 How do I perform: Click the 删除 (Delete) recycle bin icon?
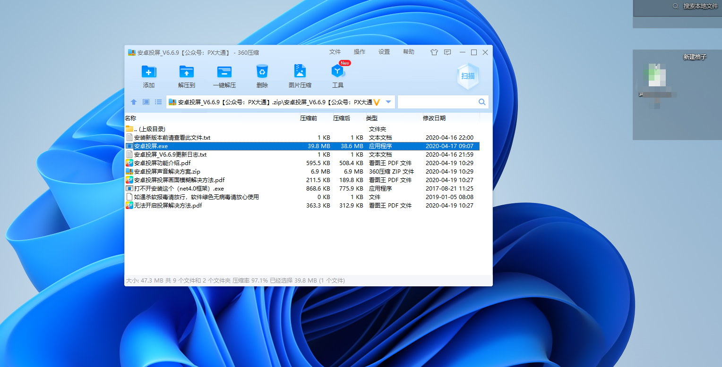click(262, 71)
